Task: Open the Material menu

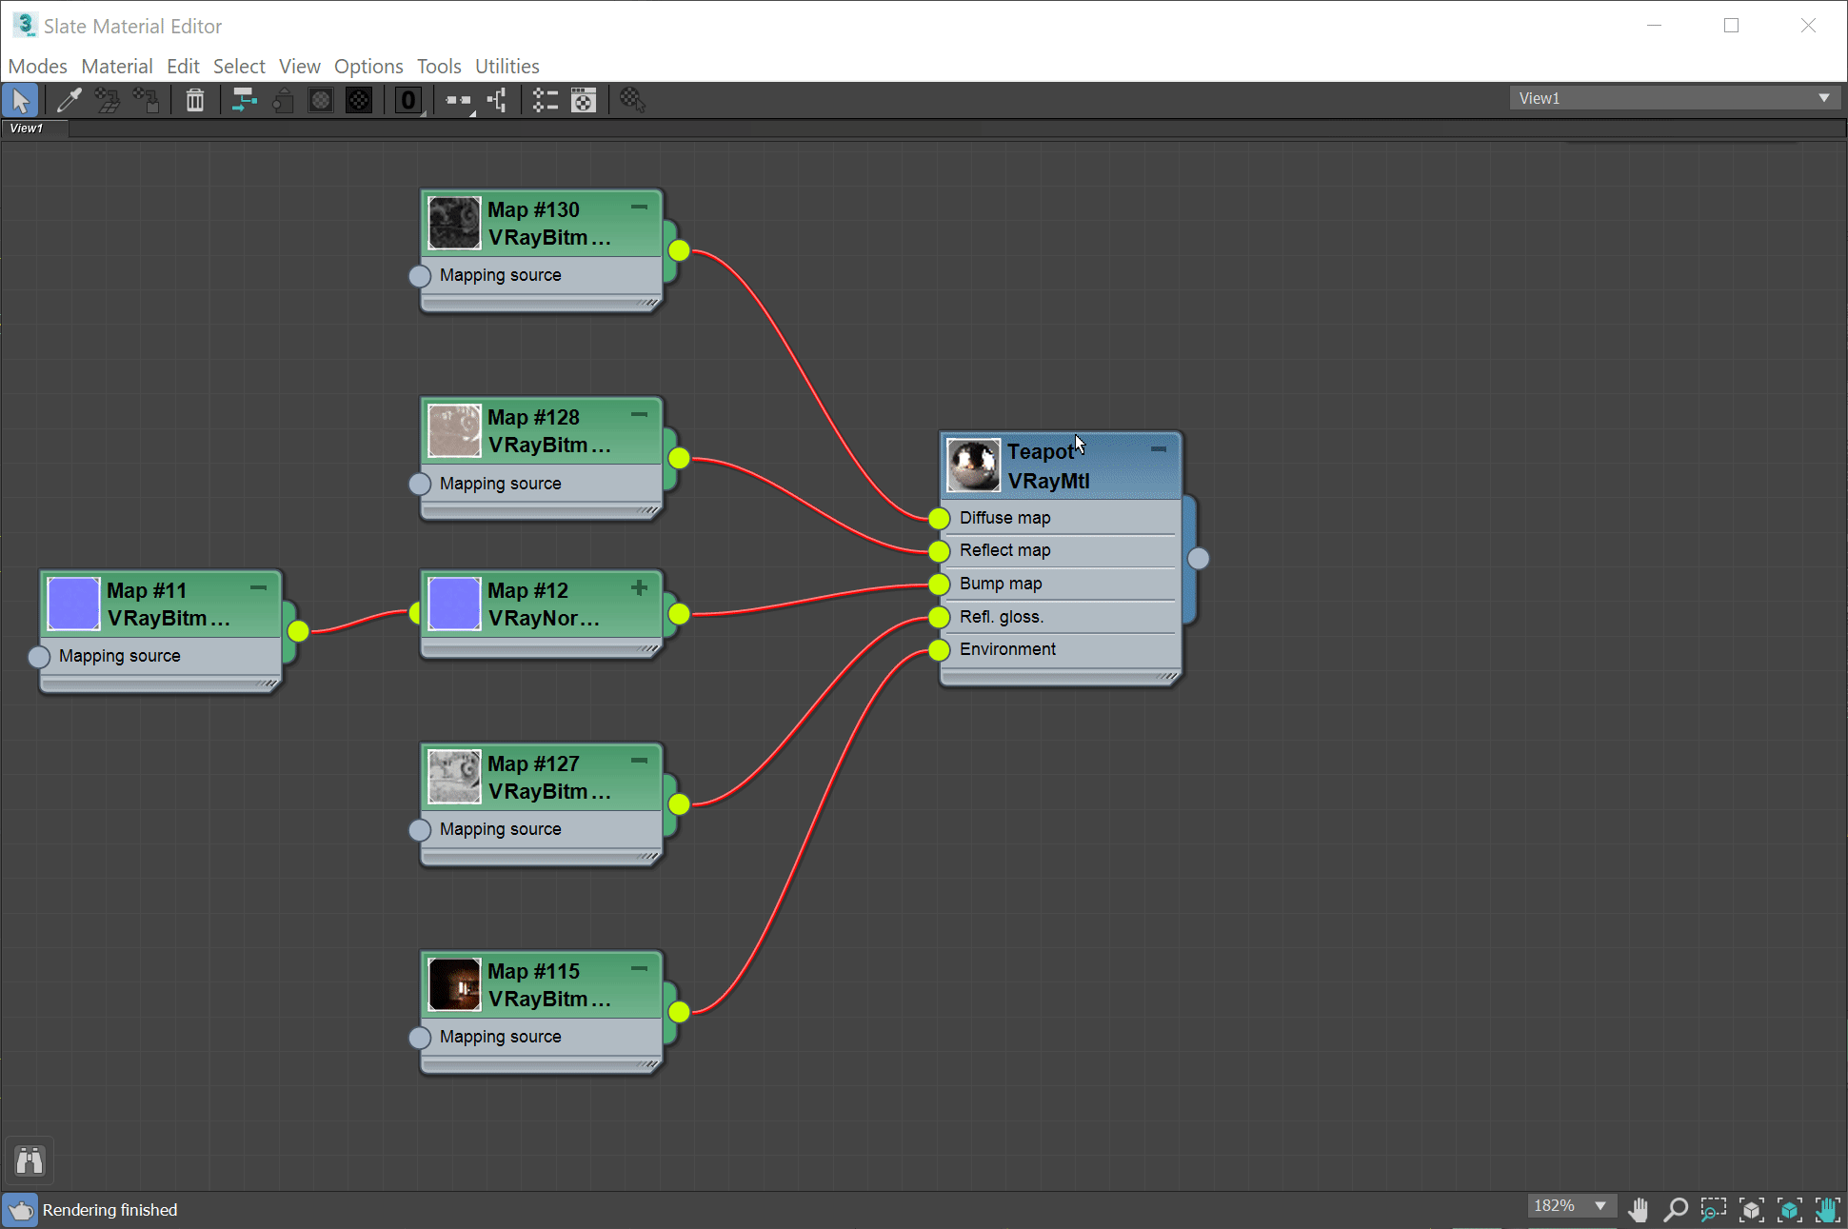Action: (x=116, y=66)
